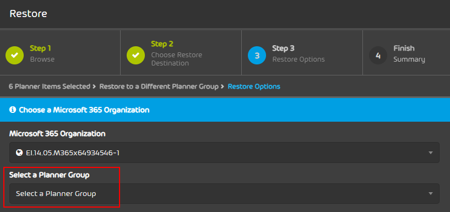Image resolution: width=450 pixels, height=212 pixels.
Task: Click the Finish step number 4 circle
Action: point(378,55)
